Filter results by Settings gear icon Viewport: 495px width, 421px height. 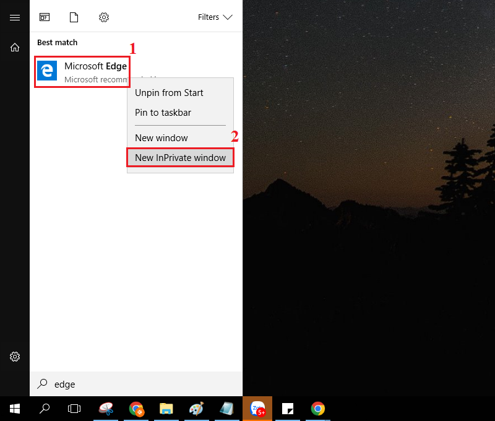pos(104,17)
